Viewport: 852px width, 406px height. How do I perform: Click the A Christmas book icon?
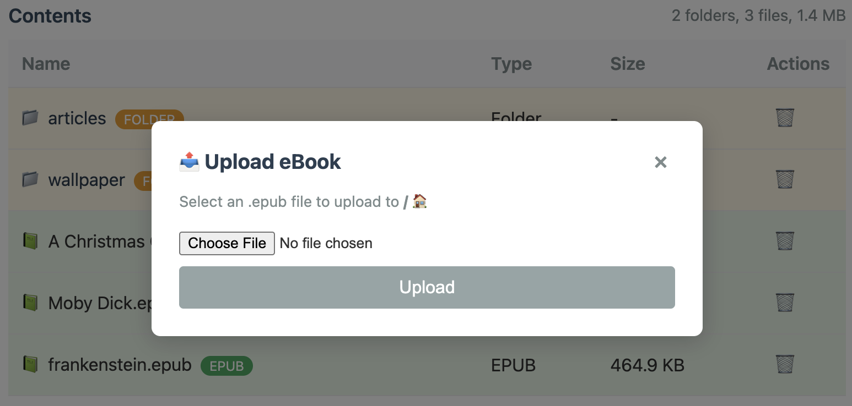30,241
